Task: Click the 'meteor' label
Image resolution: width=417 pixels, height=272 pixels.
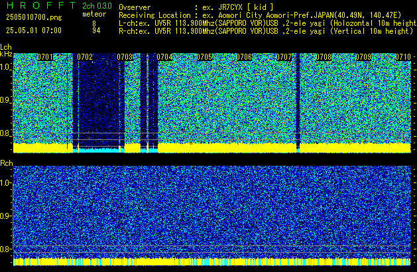Action: coord(94,14)
